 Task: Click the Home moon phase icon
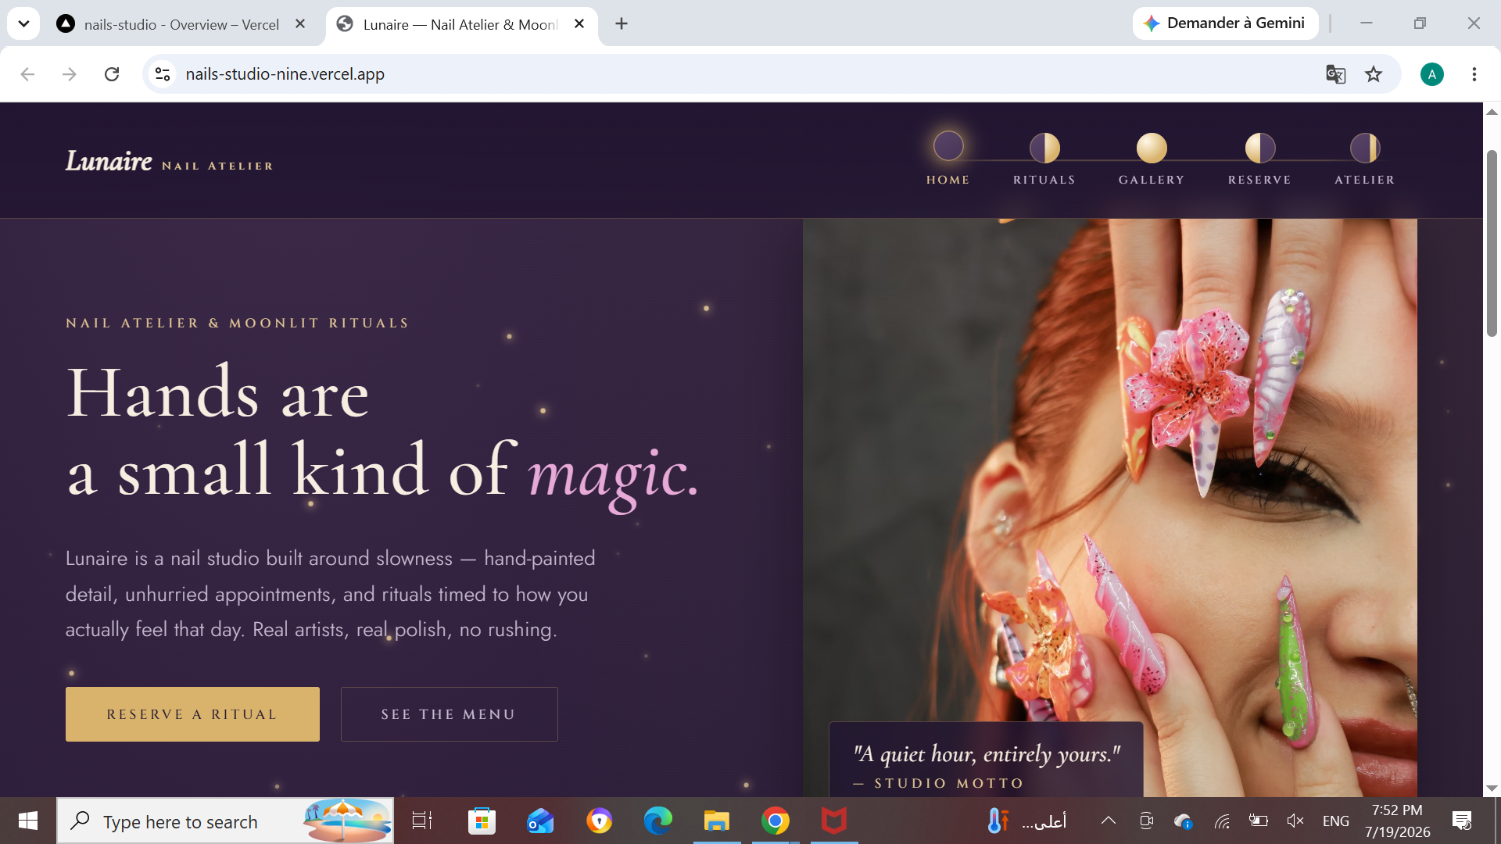948,146
